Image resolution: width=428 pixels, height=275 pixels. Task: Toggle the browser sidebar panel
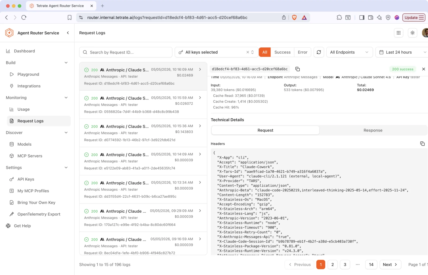click(362, 17)
